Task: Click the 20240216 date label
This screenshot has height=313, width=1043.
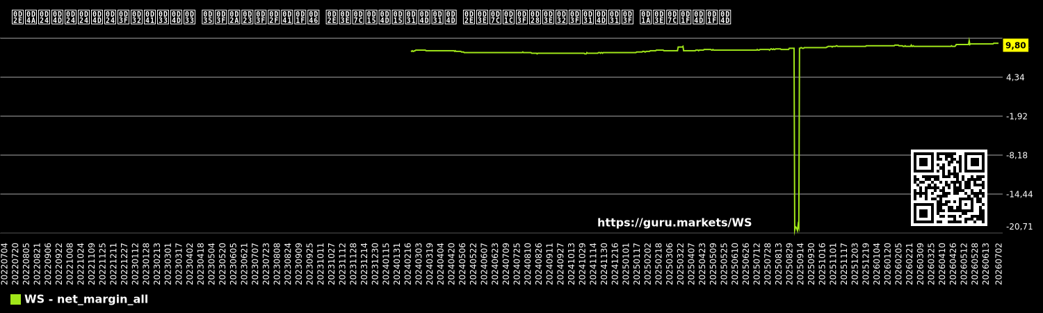Action: point(407,263)
